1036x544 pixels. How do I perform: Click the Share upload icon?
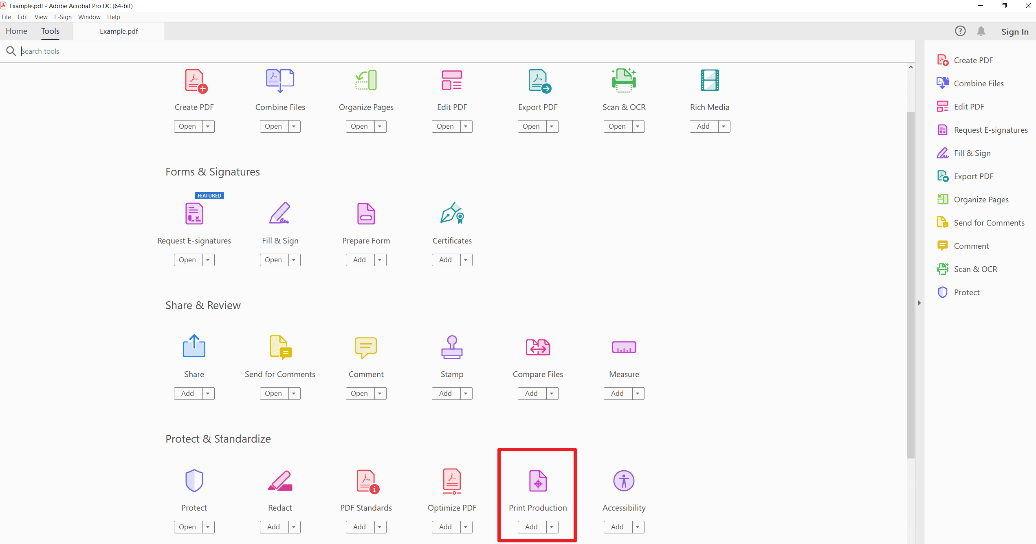194,346
